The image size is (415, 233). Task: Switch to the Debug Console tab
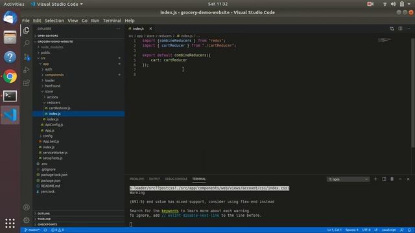pos(176,179)
